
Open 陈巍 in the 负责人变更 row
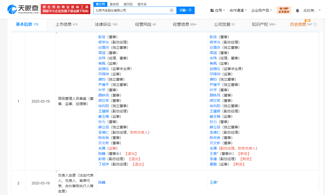102,182
